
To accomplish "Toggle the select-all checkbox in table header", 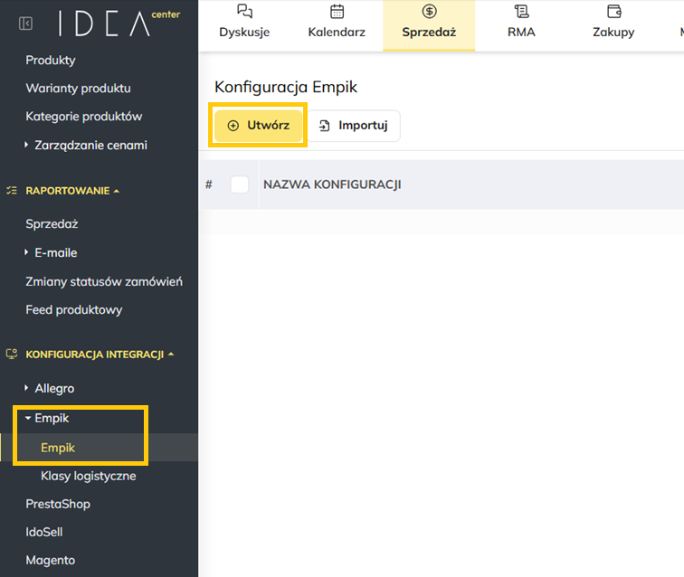I will 240,184.
